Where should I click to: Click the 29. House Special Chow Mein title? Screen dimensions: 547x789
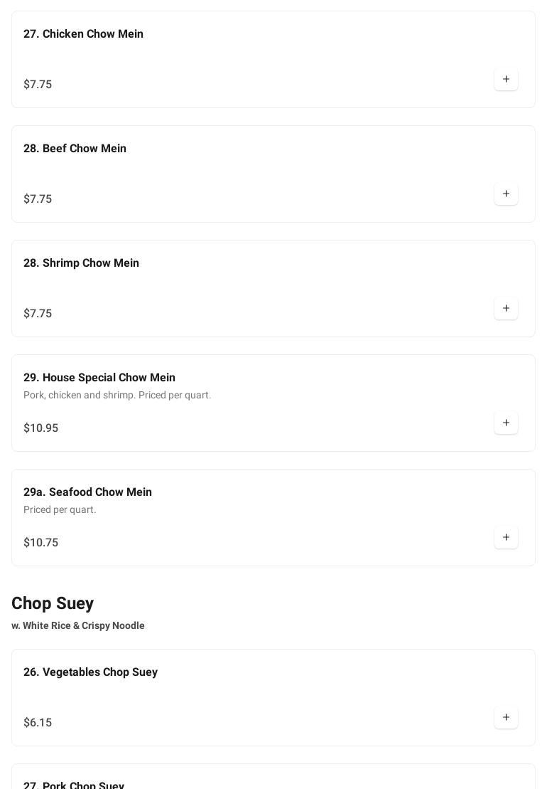[x=99, y=378]
